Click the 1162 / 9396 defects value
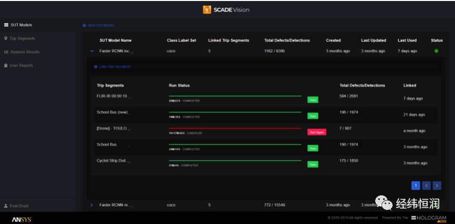Image resolution: width=455 pixels, height=224 pixels. point(275,51)
